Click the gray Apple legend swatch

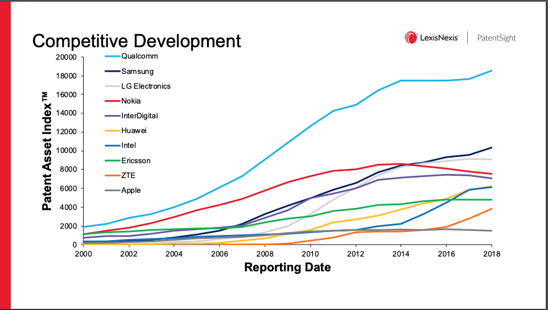[112, 191]
